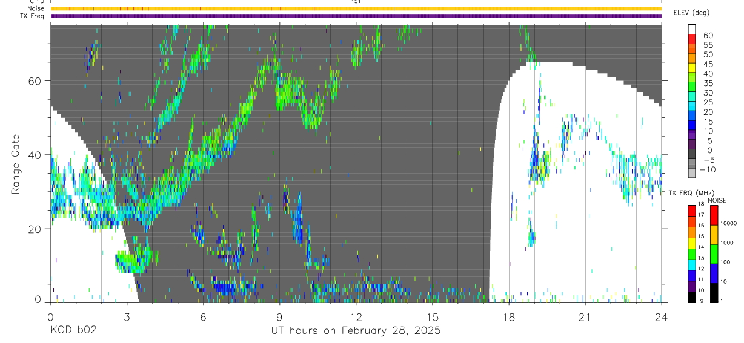Click the '18' tick on UT hours axis
Screen dimensions: 744x343
tap(509, 316)
